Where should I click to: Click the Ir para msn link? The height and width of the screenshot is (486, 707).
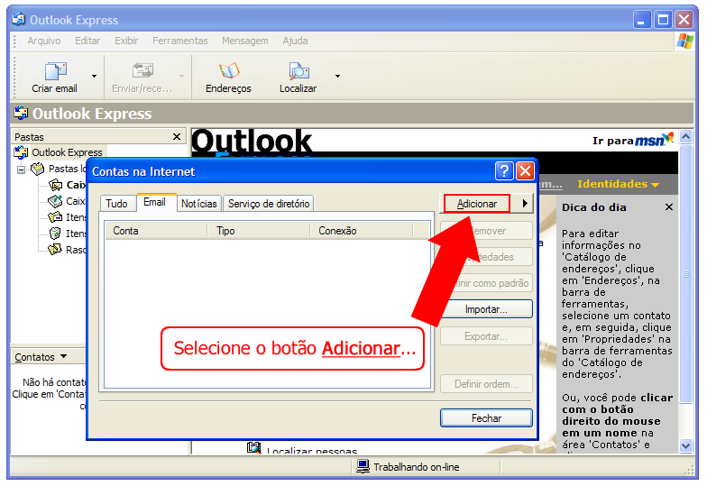pyautogui.click(x=633, y=140)
